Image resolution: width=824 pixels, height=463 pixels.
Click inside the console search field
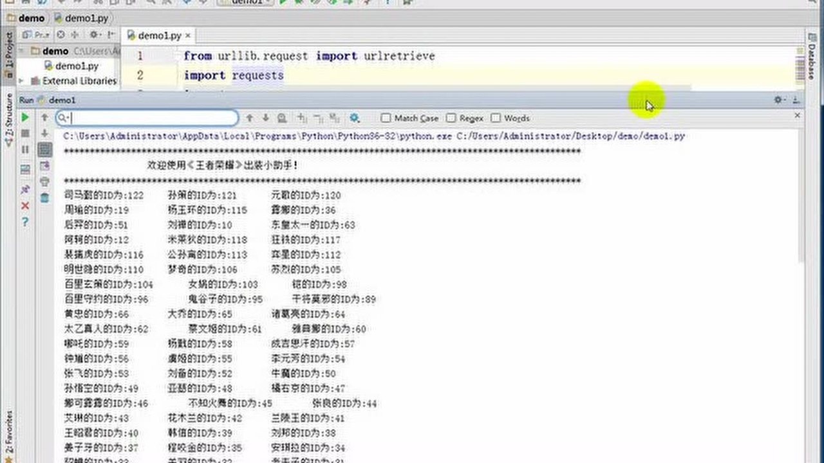[x=153, y=118]
